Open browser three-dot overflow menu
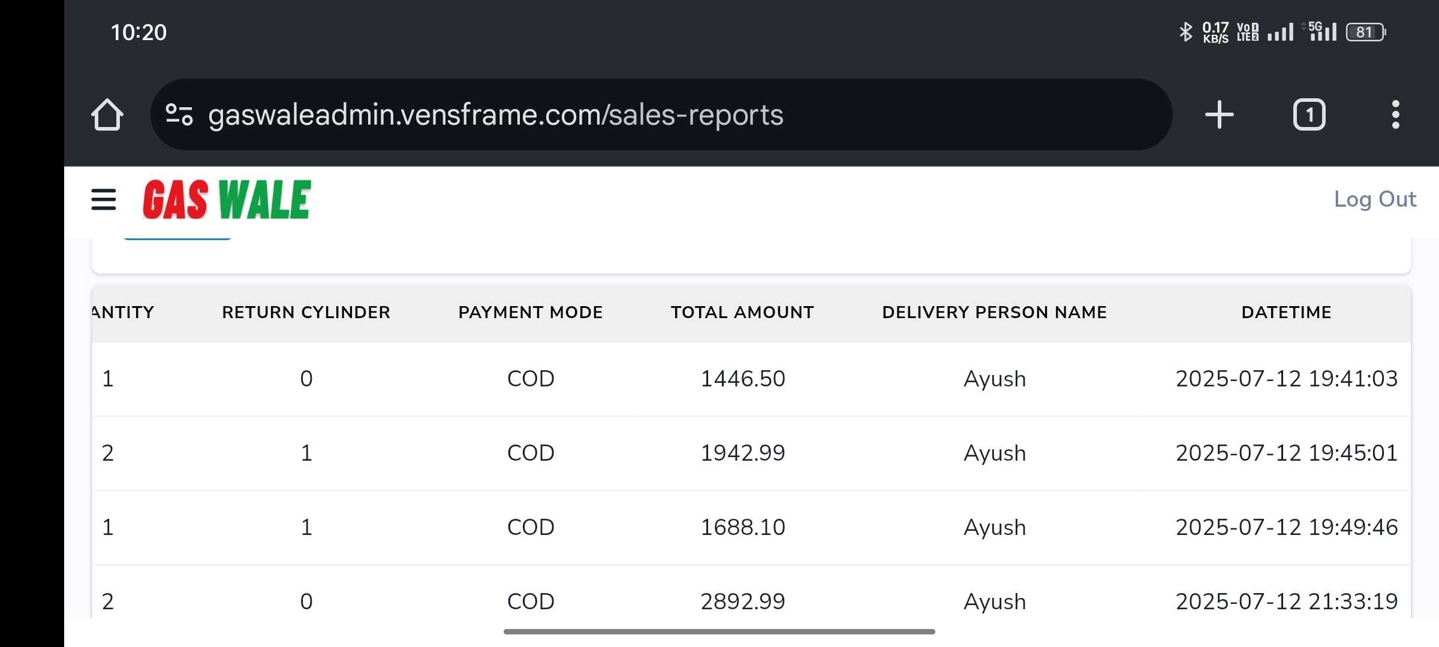Viewport: 1439px width, 647px height. pos(1395,114)
